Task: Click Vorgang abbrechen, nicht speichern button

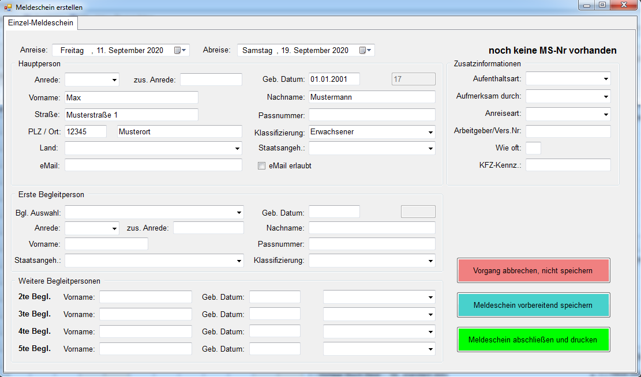Action: tap(533, 270)
